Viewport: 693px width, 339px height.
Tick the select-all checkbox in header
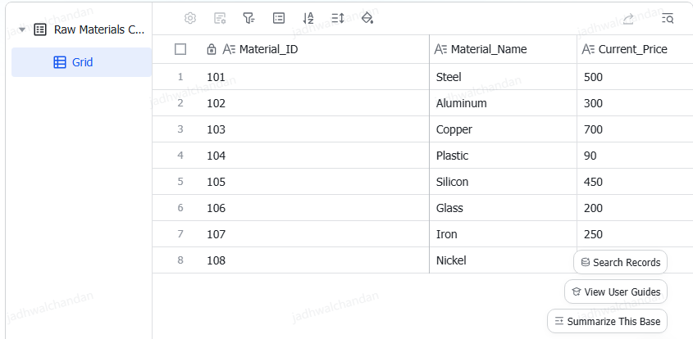(x=180, y=49)
